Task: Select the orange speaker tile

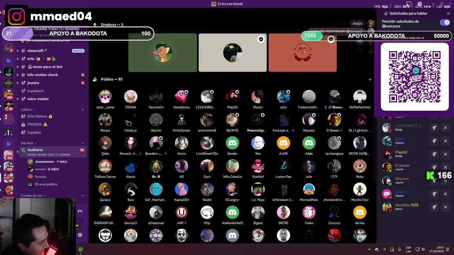Action: 303,53
